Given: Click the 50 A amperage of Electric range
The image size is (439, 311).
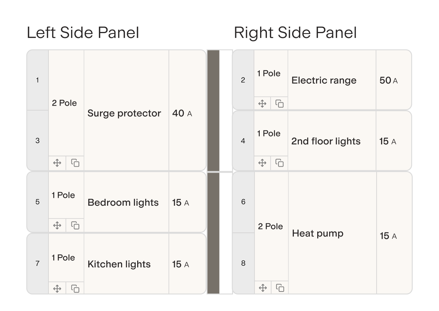Looking at the screenshot, I should 389,80.
